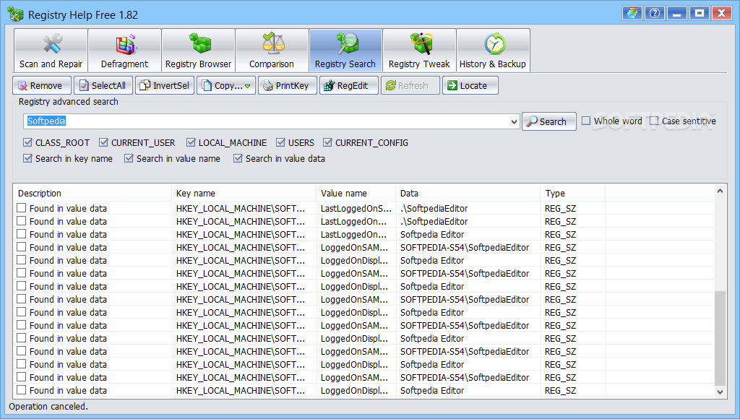The height and width of the screenshot is (419, 740).
Task: Click the Remove button's red X icon
Action: [22, 86]
